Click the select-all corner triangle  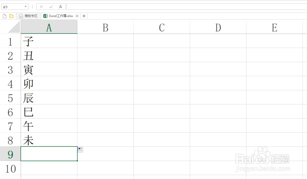click(x=14, y=27)
